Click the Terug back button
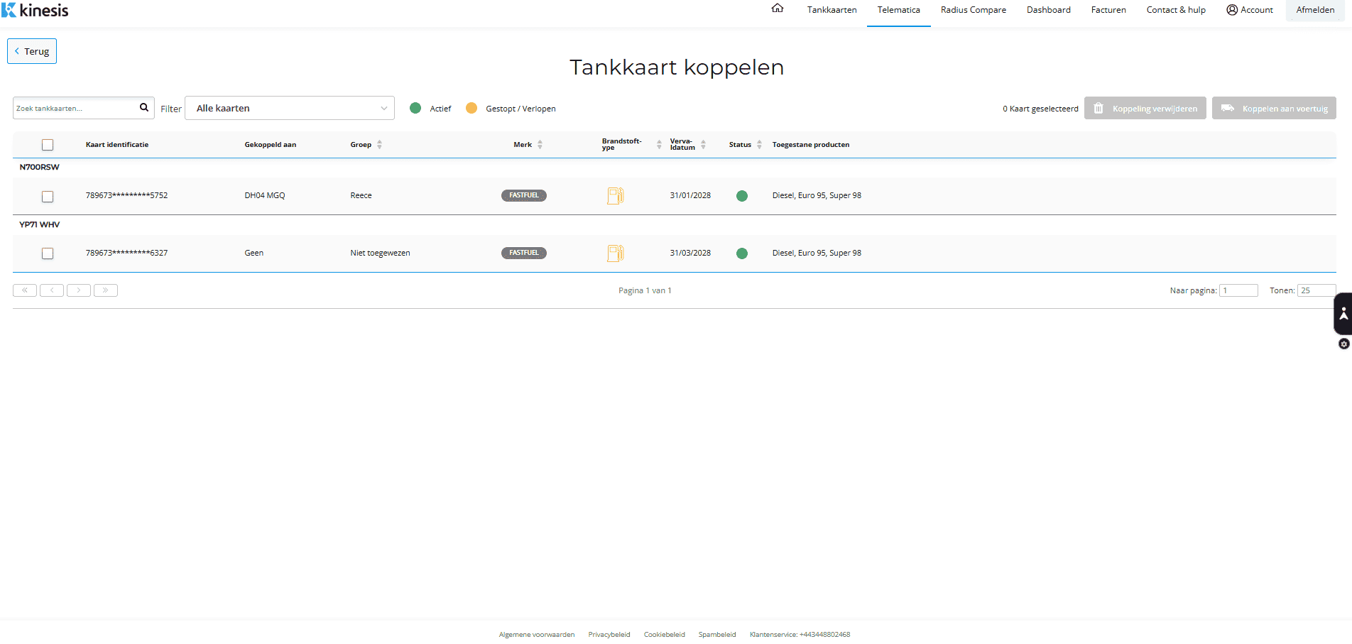The height and width of the screenshot is (644, 1352). click(32, 51)
